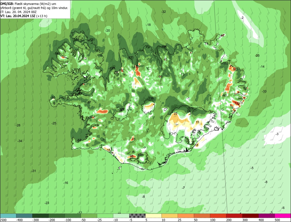
Task: Click the legend label -400
Action: coord(19,220)
